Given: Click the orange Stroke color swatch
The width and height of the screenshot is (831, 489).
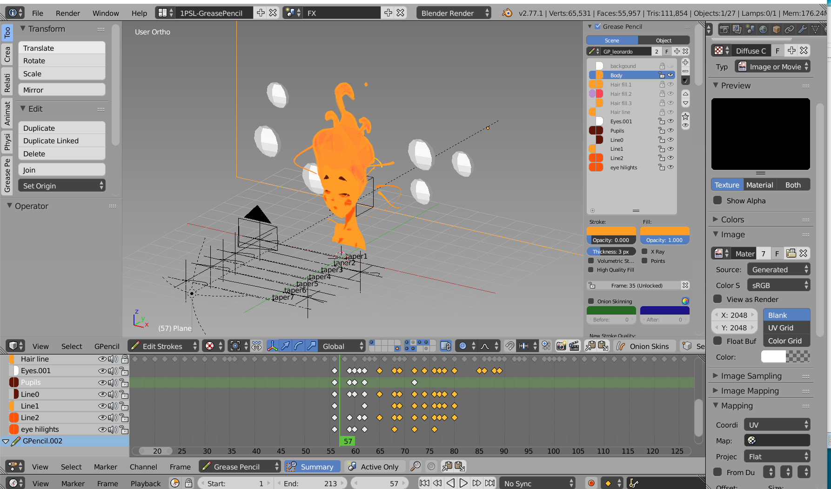Looking at the screenshot, I should (611, 231).
